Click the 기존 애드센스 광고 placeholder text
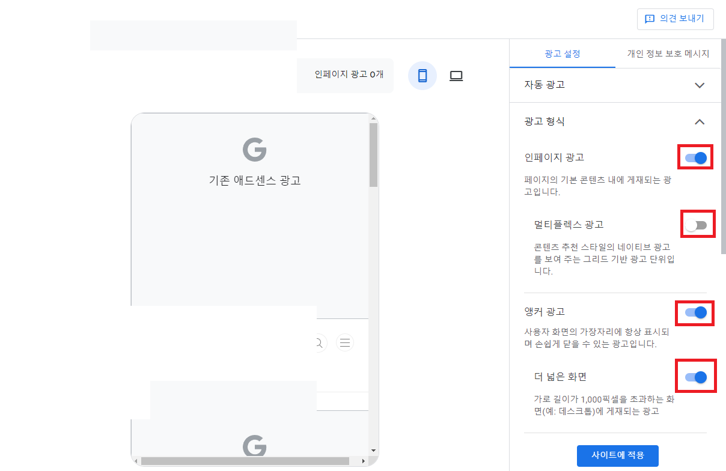Image resolution: width=726 pixels, height=471 pixels. pos(255,180)
